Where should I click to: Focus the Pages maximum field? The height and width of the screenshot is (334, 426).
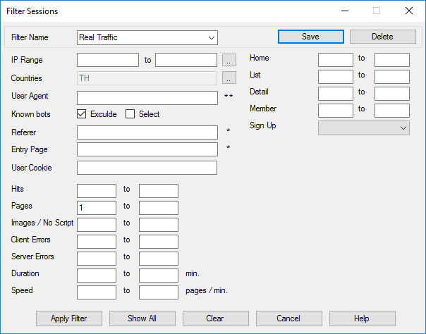click(159, 208)
